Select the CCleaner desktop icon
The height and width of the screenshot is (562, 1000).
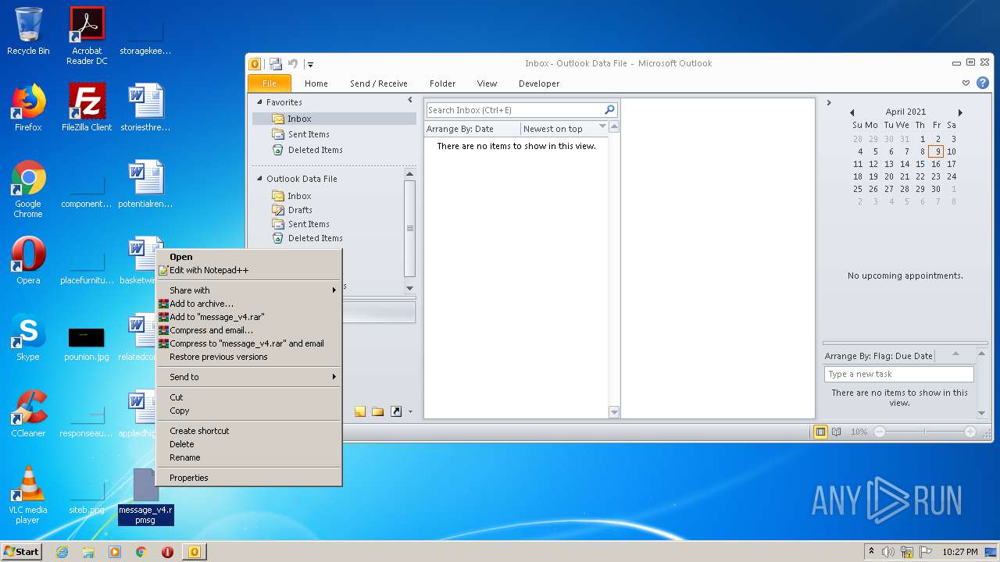28,413
